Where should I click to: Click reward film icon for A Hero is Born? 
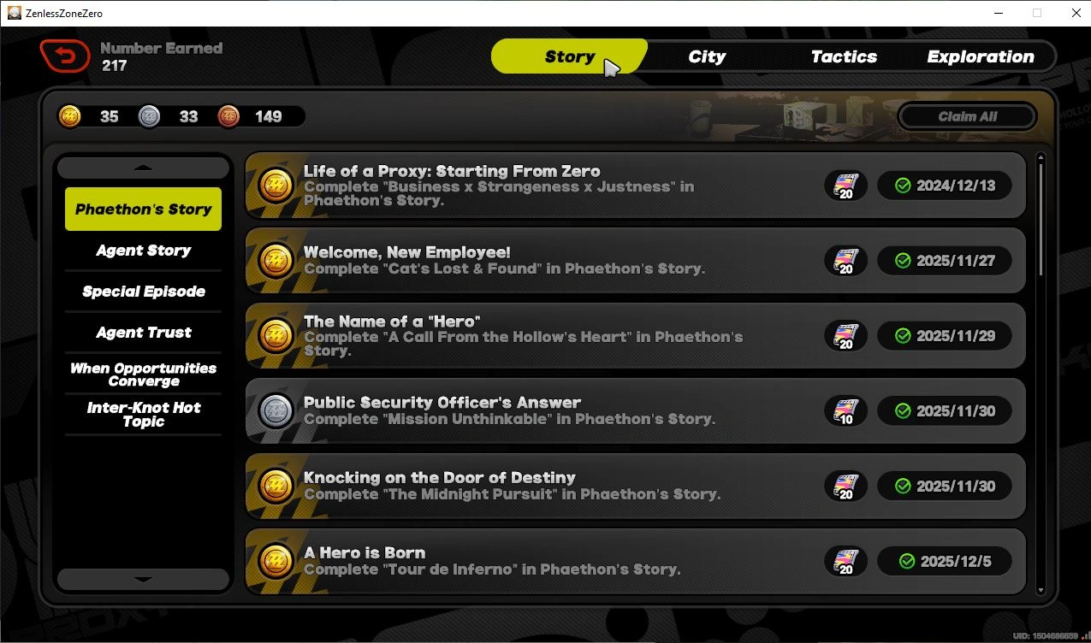tap(845, 562)
